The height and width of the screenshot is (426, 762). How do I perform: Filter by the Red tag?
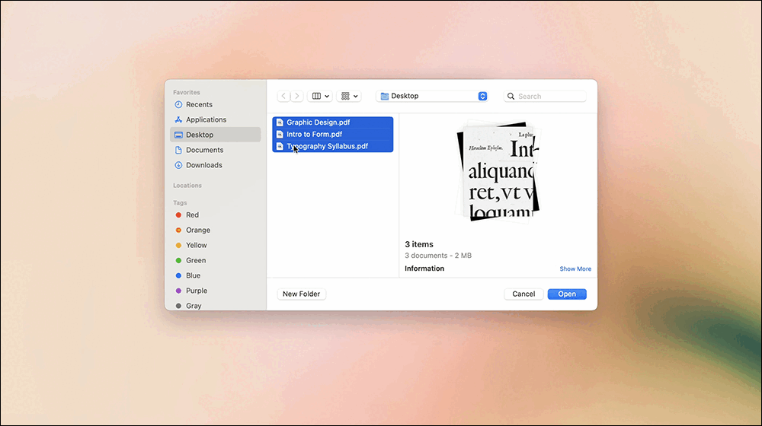point(192,215)
